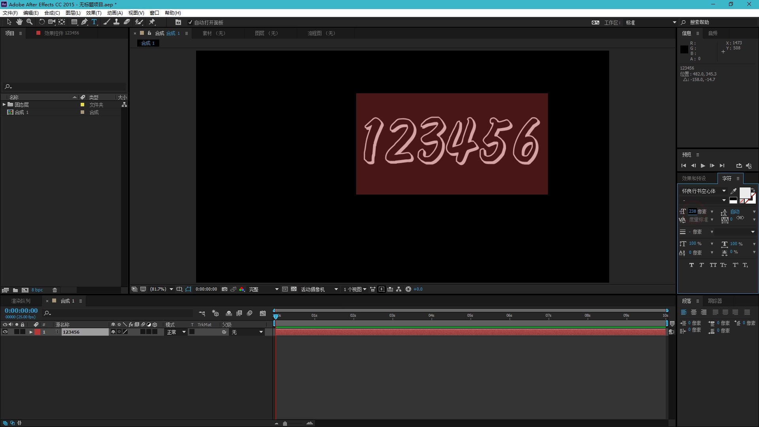Click the delete trash icon in project panel

coord(55,290)
